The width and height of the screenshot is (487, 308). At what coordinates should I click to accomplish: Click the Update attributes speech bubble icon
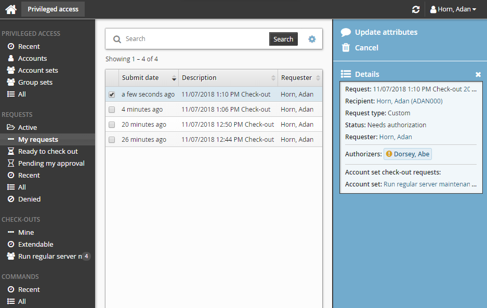(x=346, y=32)
